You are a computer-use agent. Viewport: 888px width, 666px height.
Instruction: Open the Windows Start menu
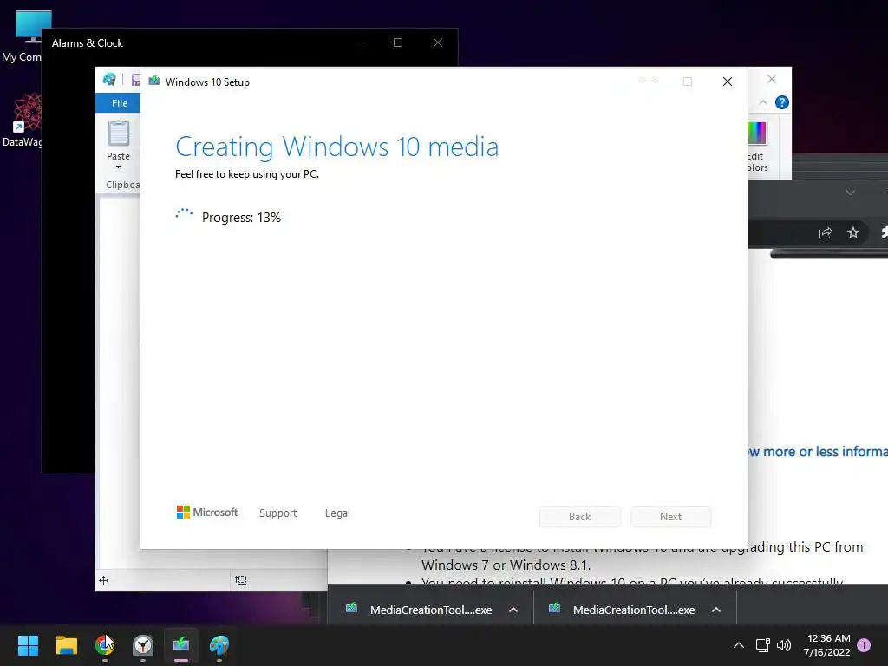[x=28, y=644]
